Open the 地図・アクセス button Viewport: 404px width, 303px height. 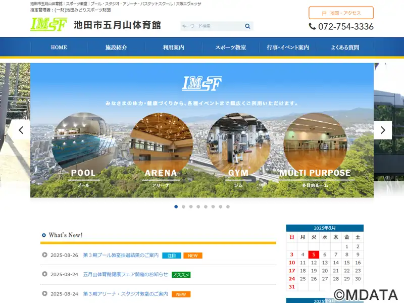click(341, 13)
